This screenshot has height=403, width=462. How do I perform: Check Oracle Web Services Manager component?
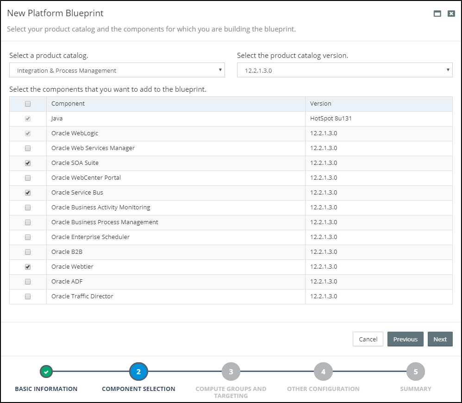click(x=27, y=148)
